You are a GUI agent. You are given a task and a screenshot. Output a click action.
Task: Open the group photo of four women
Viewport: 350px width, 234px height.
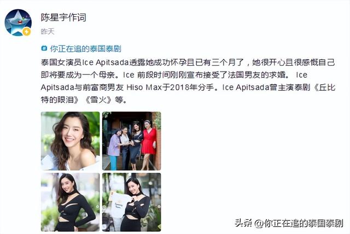pyautogui.click(x=131, y=141)
